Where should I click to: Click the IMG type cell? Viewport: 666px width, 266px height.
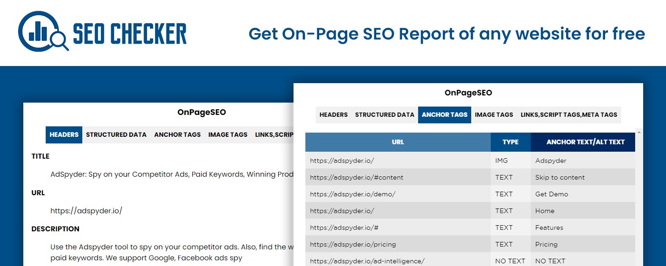click(511, 161)
